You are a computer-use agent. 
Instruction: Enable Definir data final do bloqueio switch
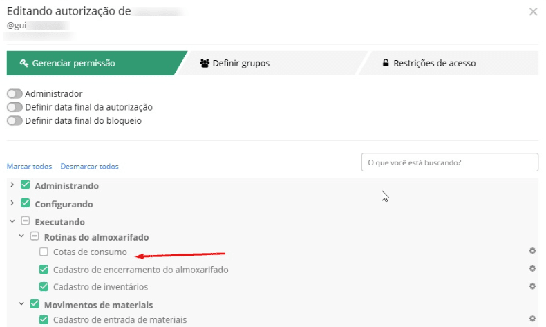tap(15, 121)
